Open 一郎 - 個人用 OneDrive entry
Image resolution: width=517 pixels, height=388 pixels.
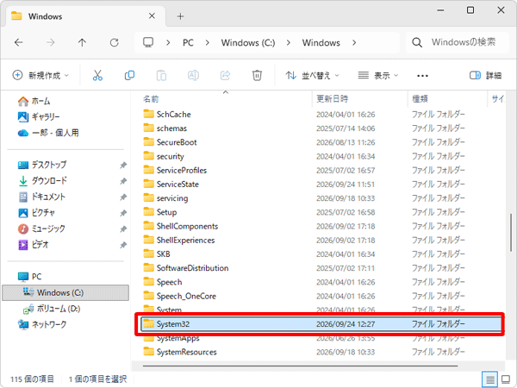click(47, 133)
